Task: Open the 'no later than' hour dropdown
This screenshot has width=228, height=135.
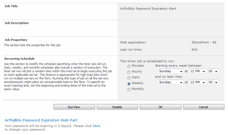Action: [197, 82]
